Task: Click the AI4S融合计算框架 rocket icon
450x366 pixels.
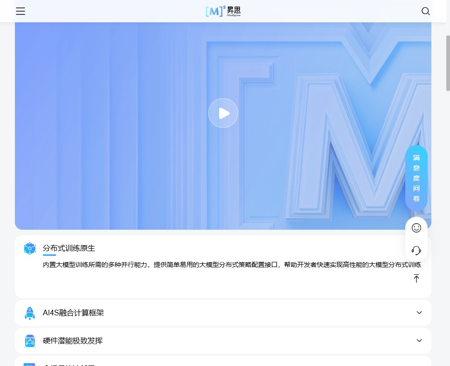Action: [x=30, y=313]
